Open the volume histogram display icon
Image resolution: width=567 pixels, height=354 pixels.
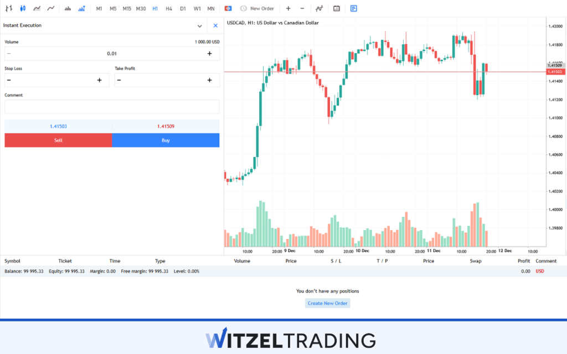[68, 8]
